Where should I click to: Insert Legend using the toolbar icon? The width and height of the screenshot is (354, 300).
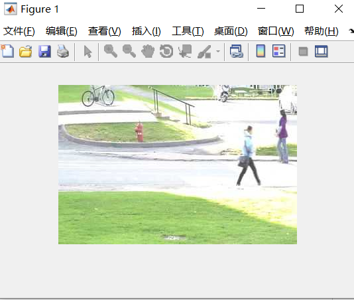(279, 51)
